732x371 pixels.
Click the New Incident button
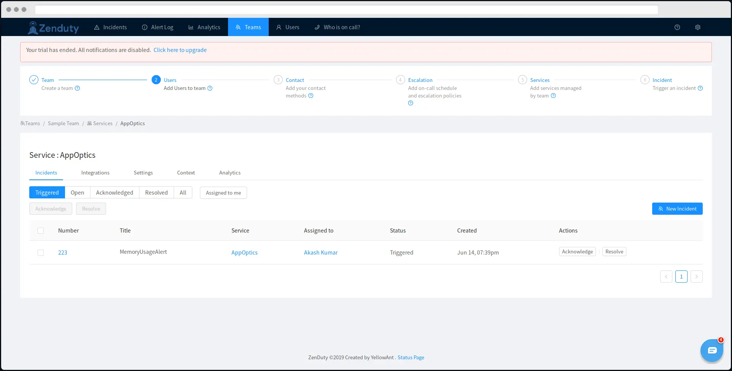pos(677,209)
